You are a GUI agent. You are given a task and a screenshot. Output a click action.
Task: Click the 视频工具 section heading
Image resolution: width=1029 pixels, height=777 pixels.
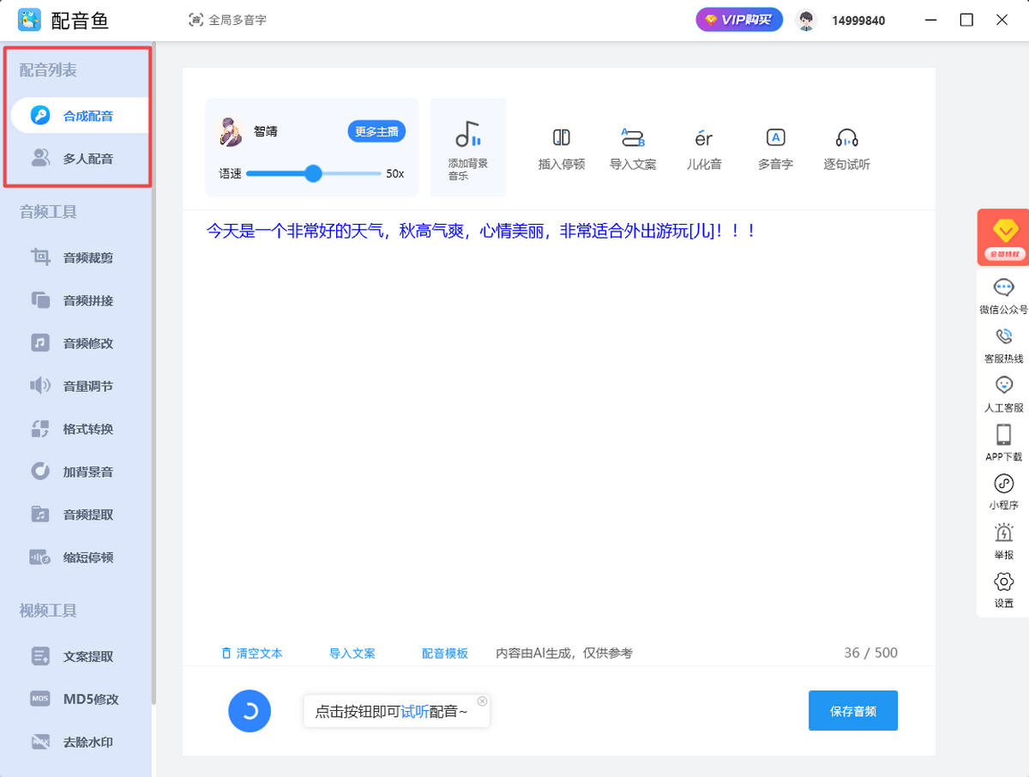pos(48,611)
